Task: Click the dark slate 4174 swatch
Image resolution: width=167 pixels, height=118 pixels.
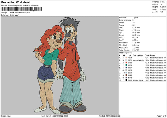Action: pos(126,78)
